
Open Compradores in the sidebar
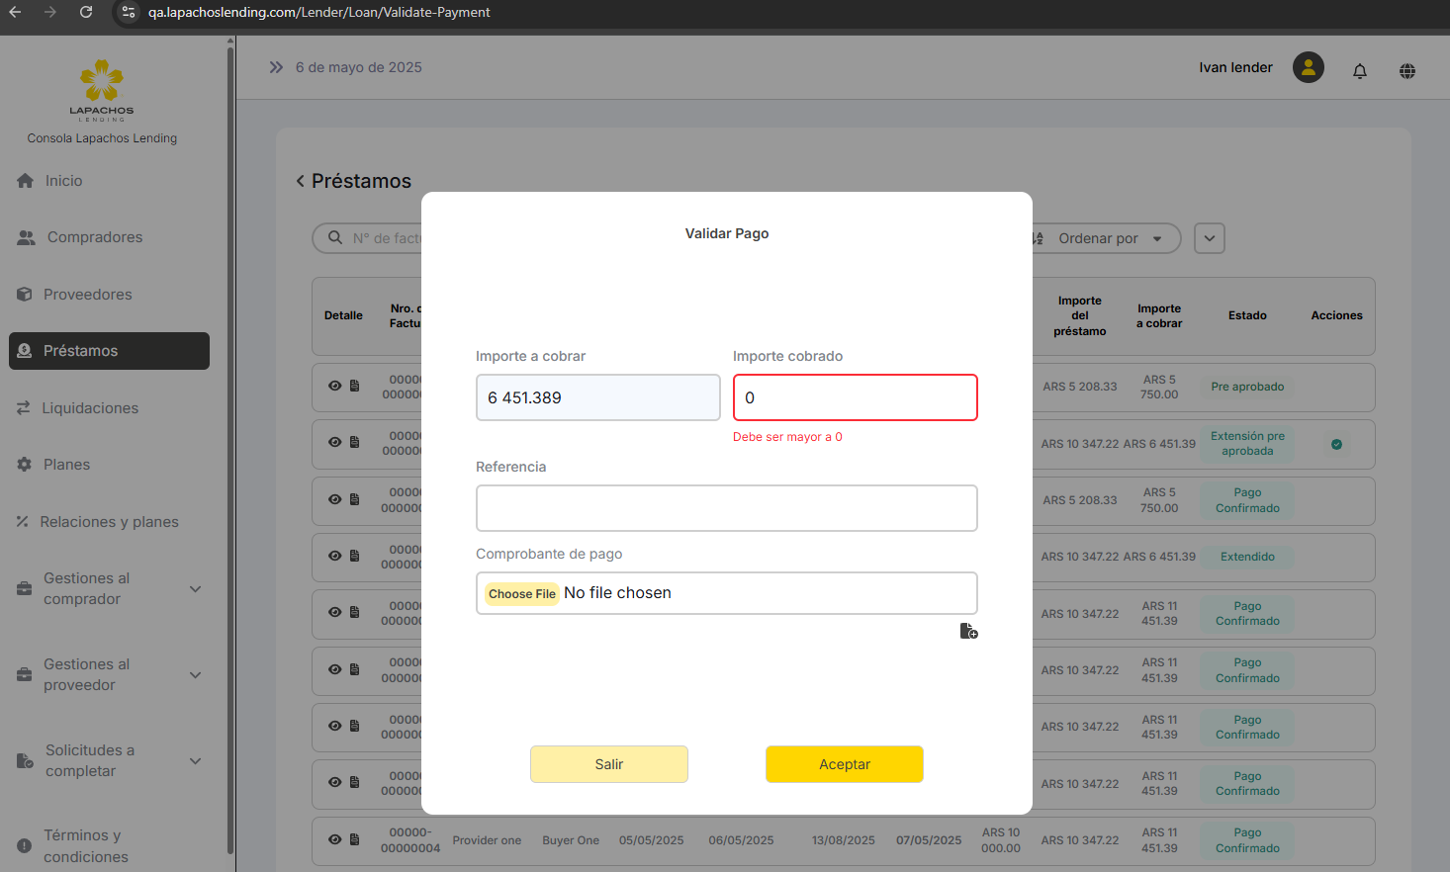pyautogui.click(x=94, y=237)
